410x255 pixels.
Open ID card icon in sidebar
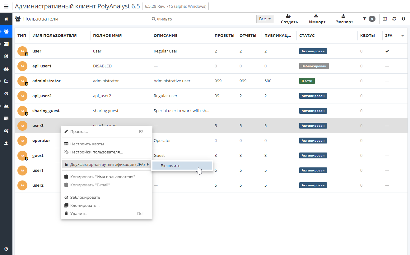tap(6, 44)
